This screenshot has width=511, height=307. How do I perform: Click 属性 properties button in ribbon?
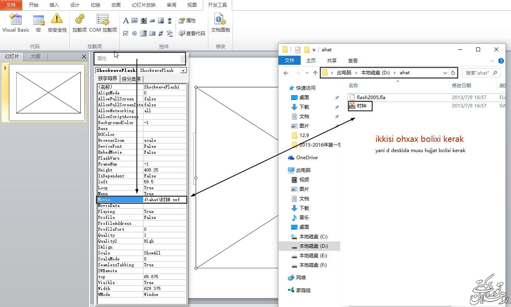click(187, 21)
